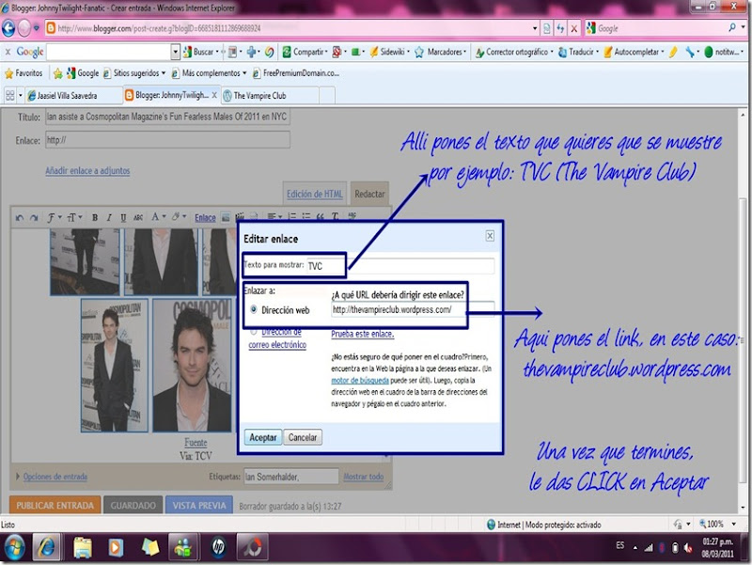Viewport: 752px width, 565px height.
Task: Open the motor de búsqueda link
Action: 360,381
